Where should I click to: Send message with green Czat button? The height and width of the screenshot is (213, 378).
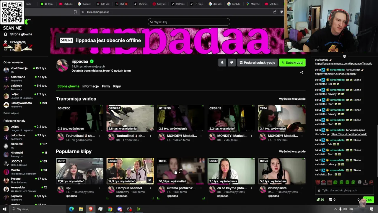pos(369,200)
